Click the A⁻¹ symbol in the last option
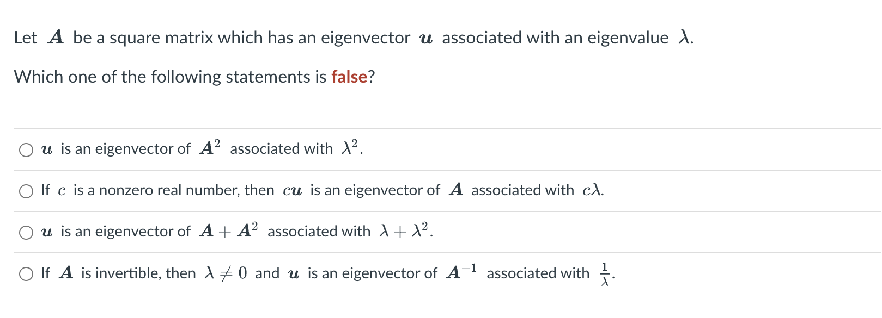Image resolution: width=882 pixels, height=318 pixels. [x=461, y=272]
